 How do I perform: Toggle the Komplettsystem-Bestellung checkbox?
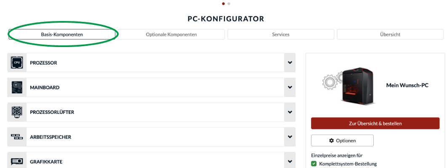pos(314,164)
